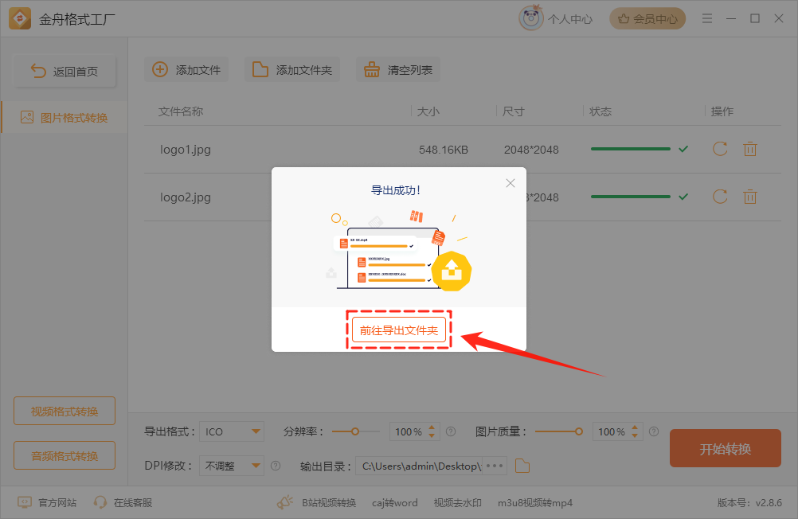The height and width of the screenshot is (519, 798).
Task: Expand the hamburger menu at top right
Action: click(706, 18)
